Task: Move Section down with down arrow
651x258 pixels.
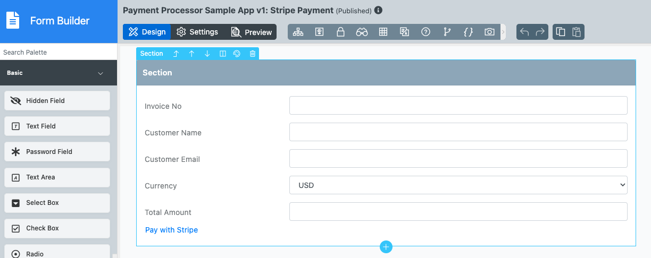Action: 207,54
